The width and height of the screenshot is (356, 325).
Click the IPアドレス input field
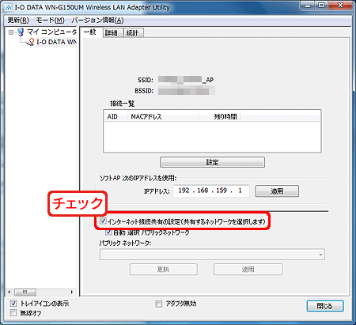tap(211, 191)
